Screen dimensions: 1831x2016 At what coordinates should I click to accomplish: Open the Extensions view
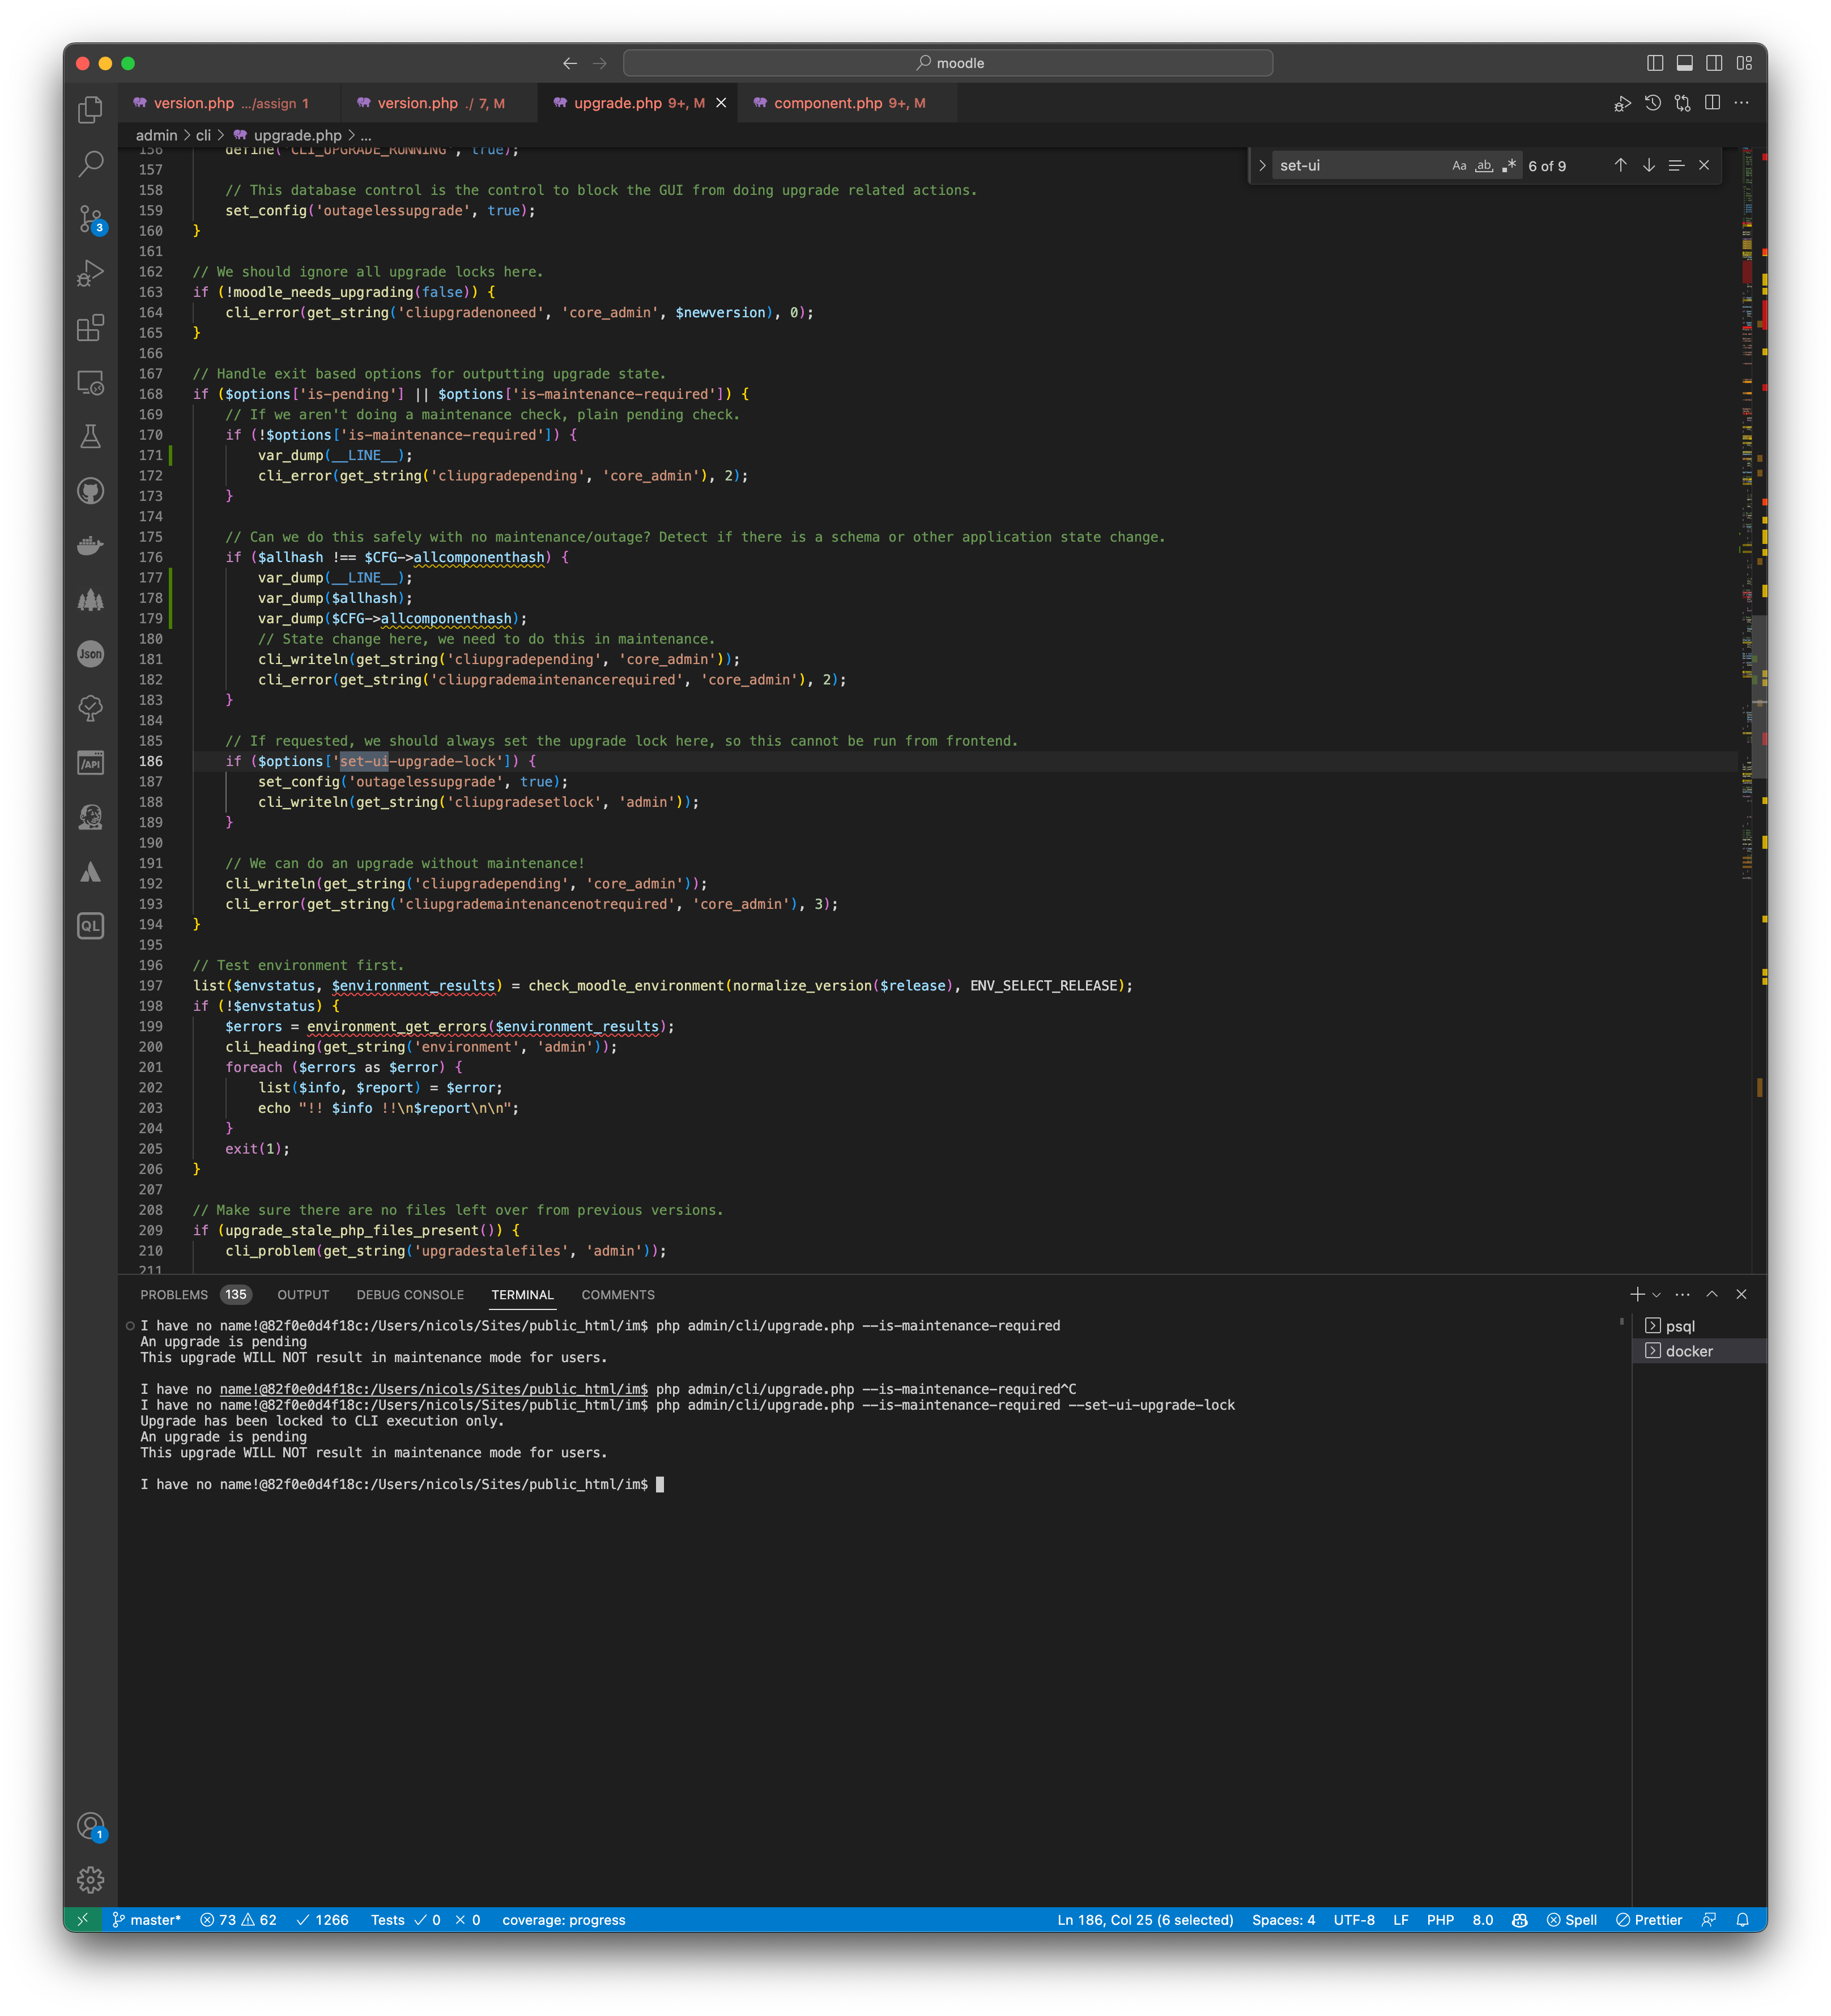[90, 327]
